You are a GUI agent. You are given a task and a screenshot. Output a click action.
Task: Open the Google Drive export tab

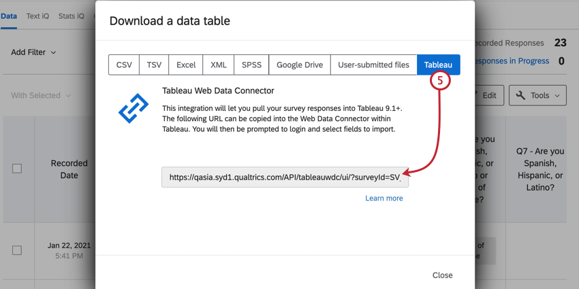point(300,65)
